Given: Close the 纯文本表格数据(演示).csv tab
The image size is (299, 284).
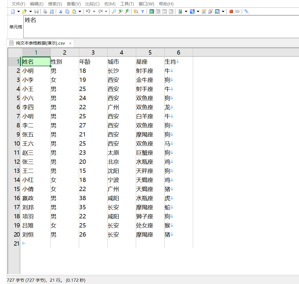Looking at the screenshot, I should coord(70,43).
